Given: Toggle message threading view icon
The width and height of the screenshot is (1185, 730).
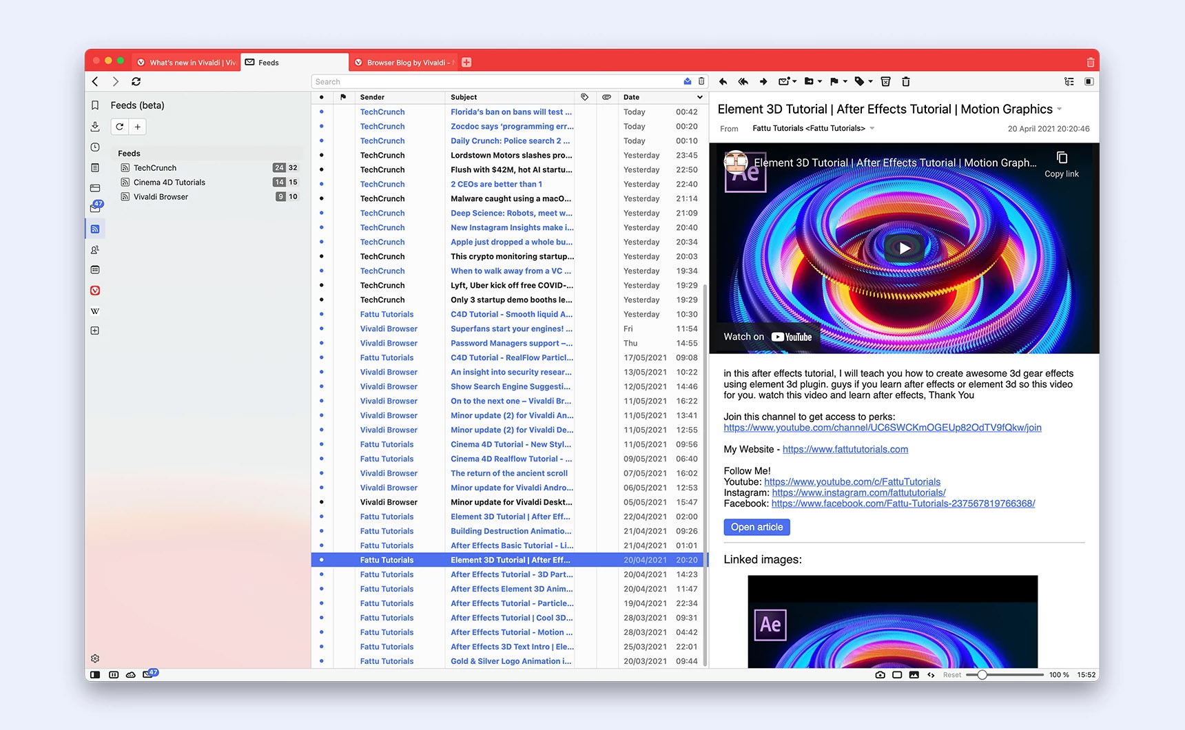Looking at the screenshot, I should [x=1069, y=81].
